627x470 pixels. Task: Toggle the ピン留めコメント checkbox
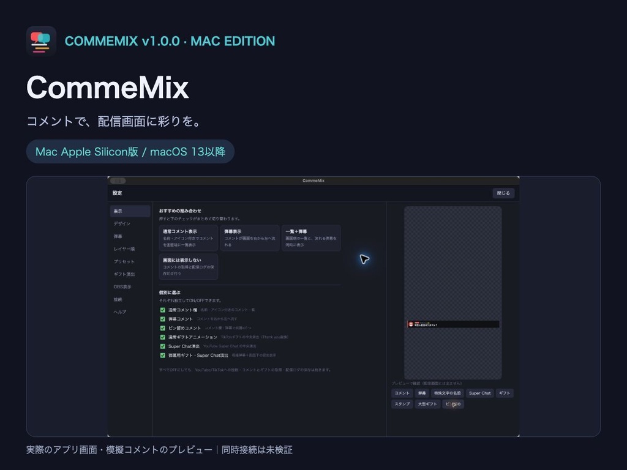(163, 328)
